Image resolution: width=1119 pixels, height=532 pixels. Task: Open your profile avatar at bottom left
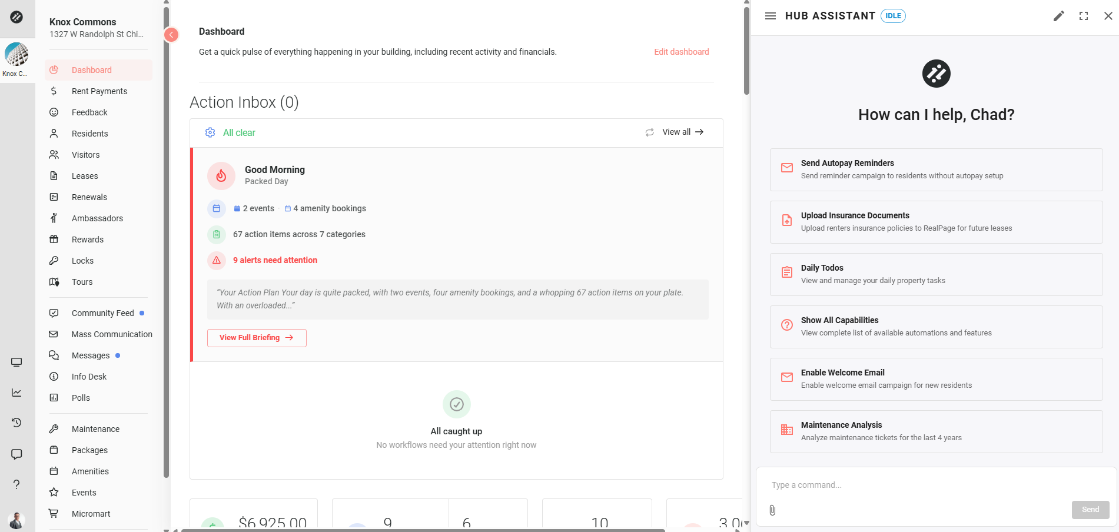tap(17, 520)
